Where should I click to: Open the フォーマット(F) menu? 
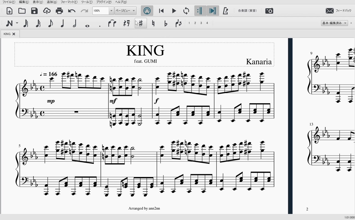coord(69,2)
